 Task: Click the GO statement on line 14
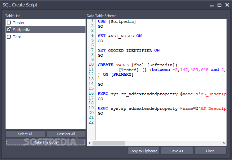(x=101, y=84)
